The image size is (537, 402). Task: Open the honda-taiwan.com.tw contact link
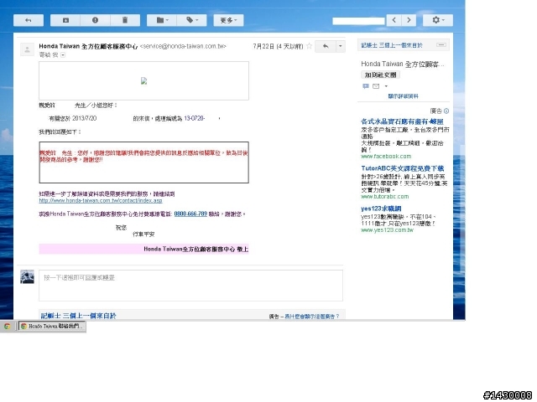click(x=101, y=201)
